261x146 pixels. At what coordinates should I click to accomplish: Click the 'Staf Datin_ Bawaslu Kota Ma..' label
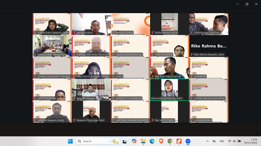click(133, 120)
